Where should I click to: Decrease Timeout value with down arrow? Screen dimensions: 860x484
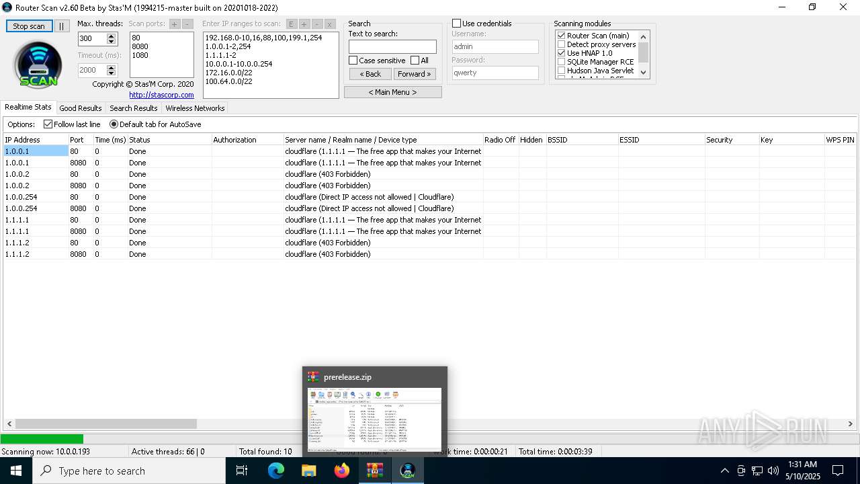112,73
